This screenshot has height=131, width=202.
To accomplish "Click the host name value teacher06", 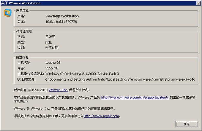I will point(53,63).
